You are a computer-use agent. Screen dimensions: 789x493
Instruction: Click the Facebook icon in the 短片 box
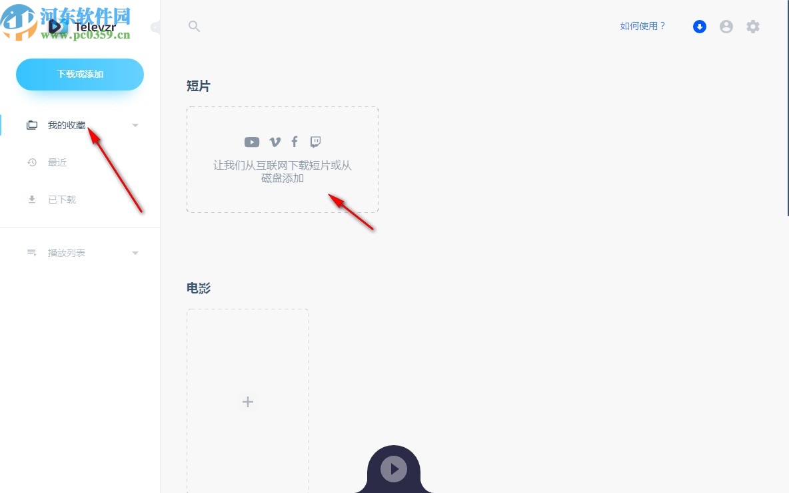[295, 142]
